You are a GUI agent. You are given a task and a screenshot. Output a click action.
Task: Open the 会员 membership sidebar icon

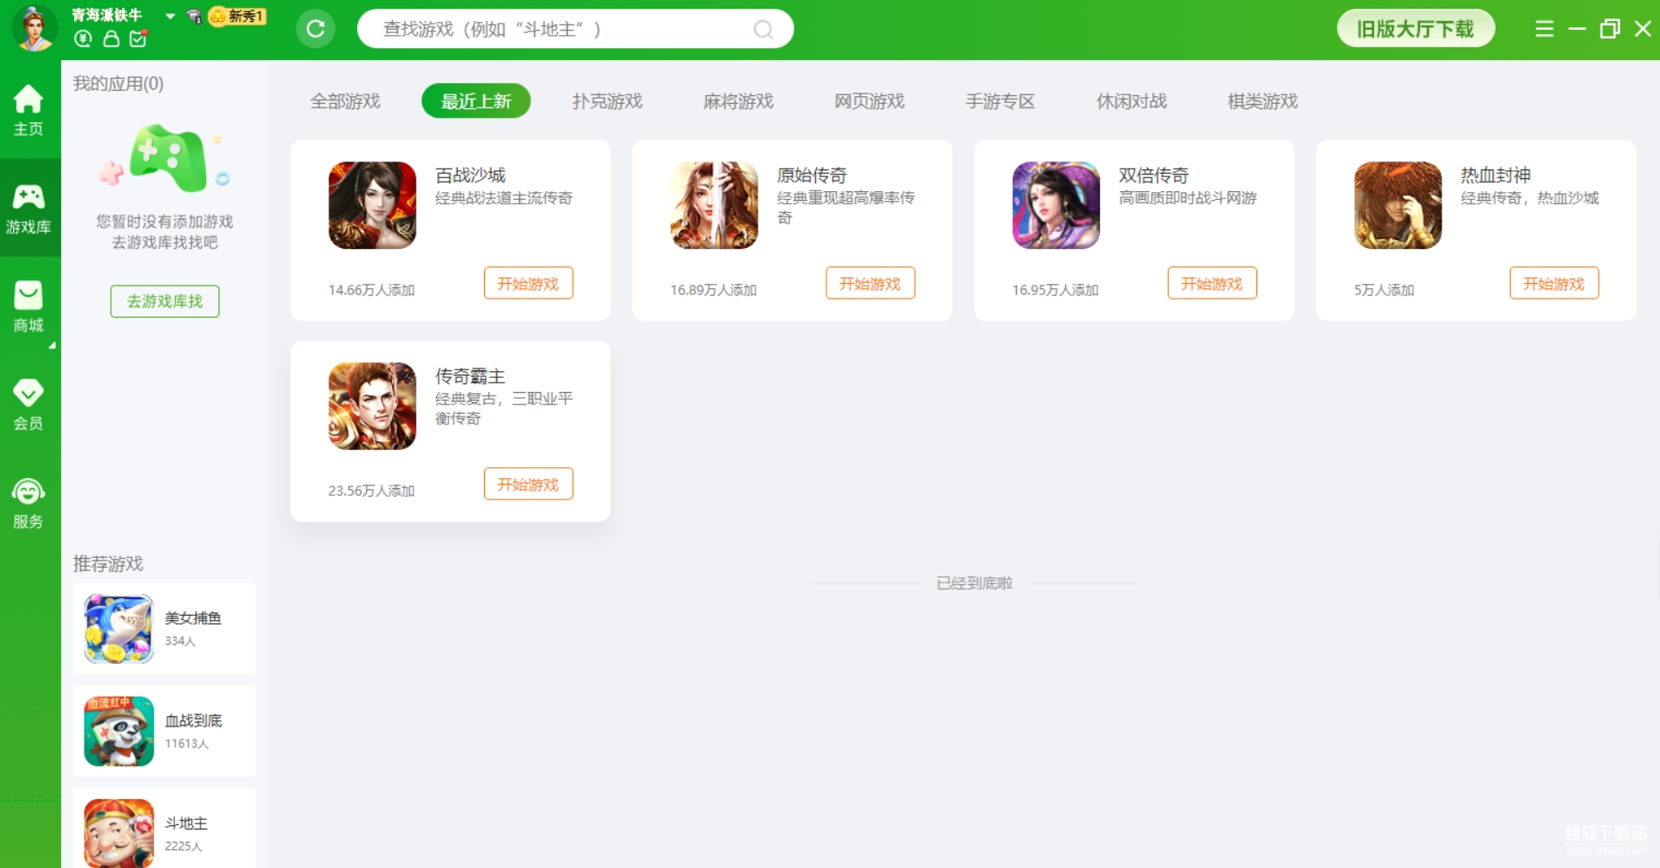(x=28, y=404)
